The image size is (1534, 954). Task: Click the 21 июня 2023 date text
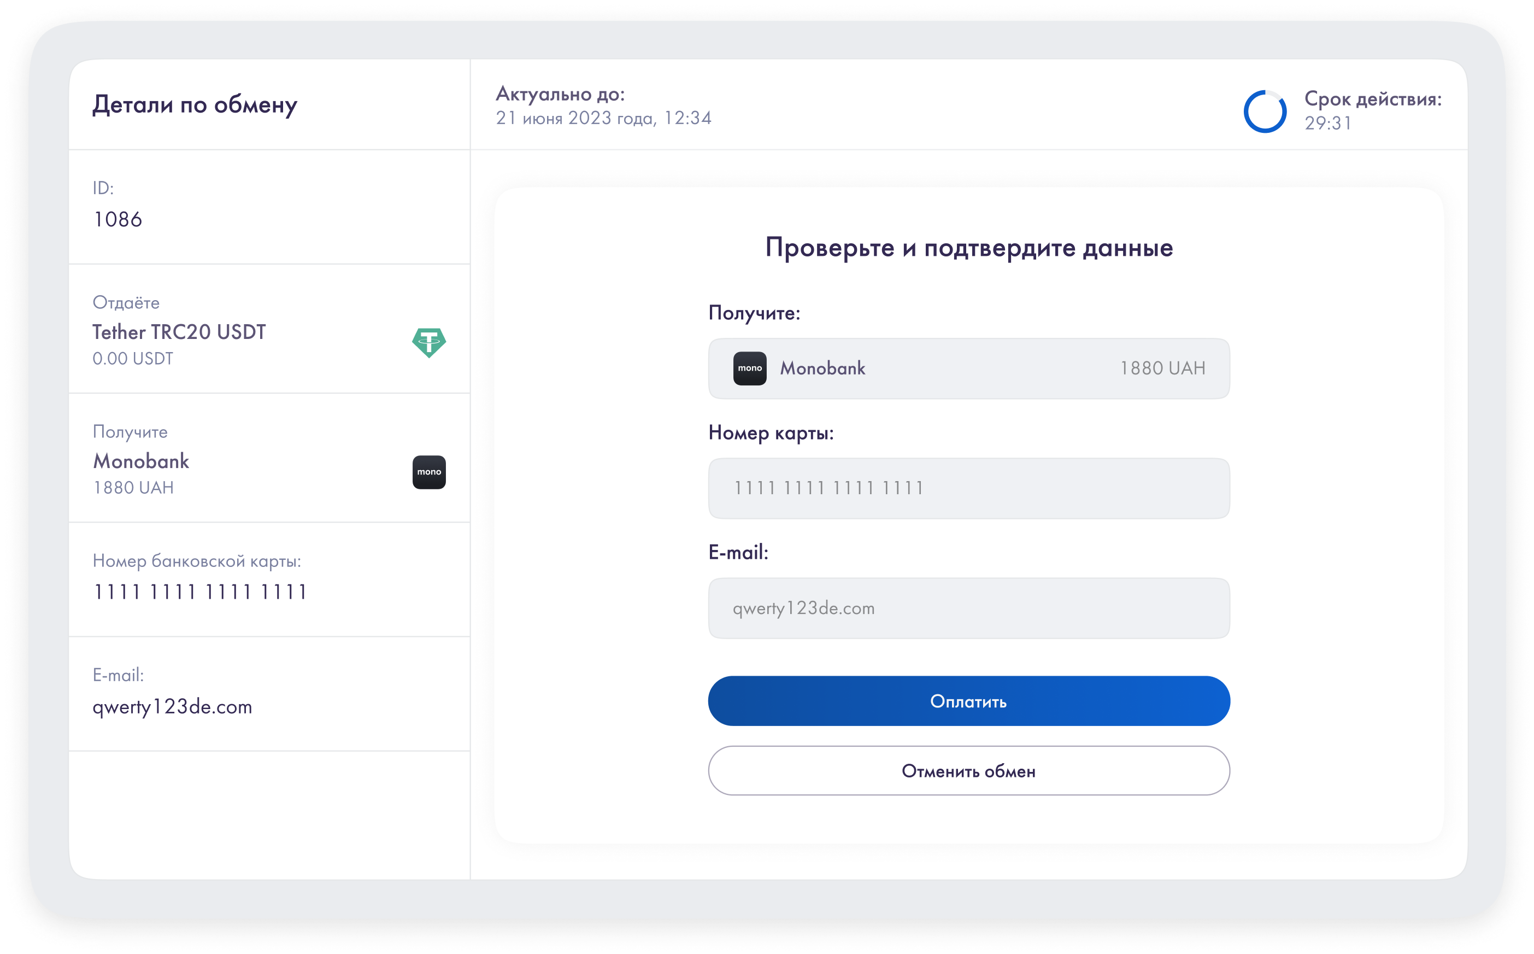point(603,118)
